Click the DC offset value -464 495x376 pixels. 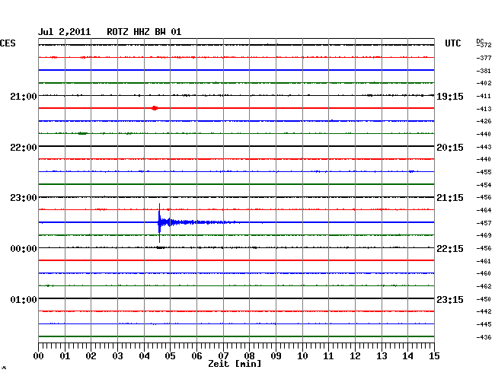point(484,210)
